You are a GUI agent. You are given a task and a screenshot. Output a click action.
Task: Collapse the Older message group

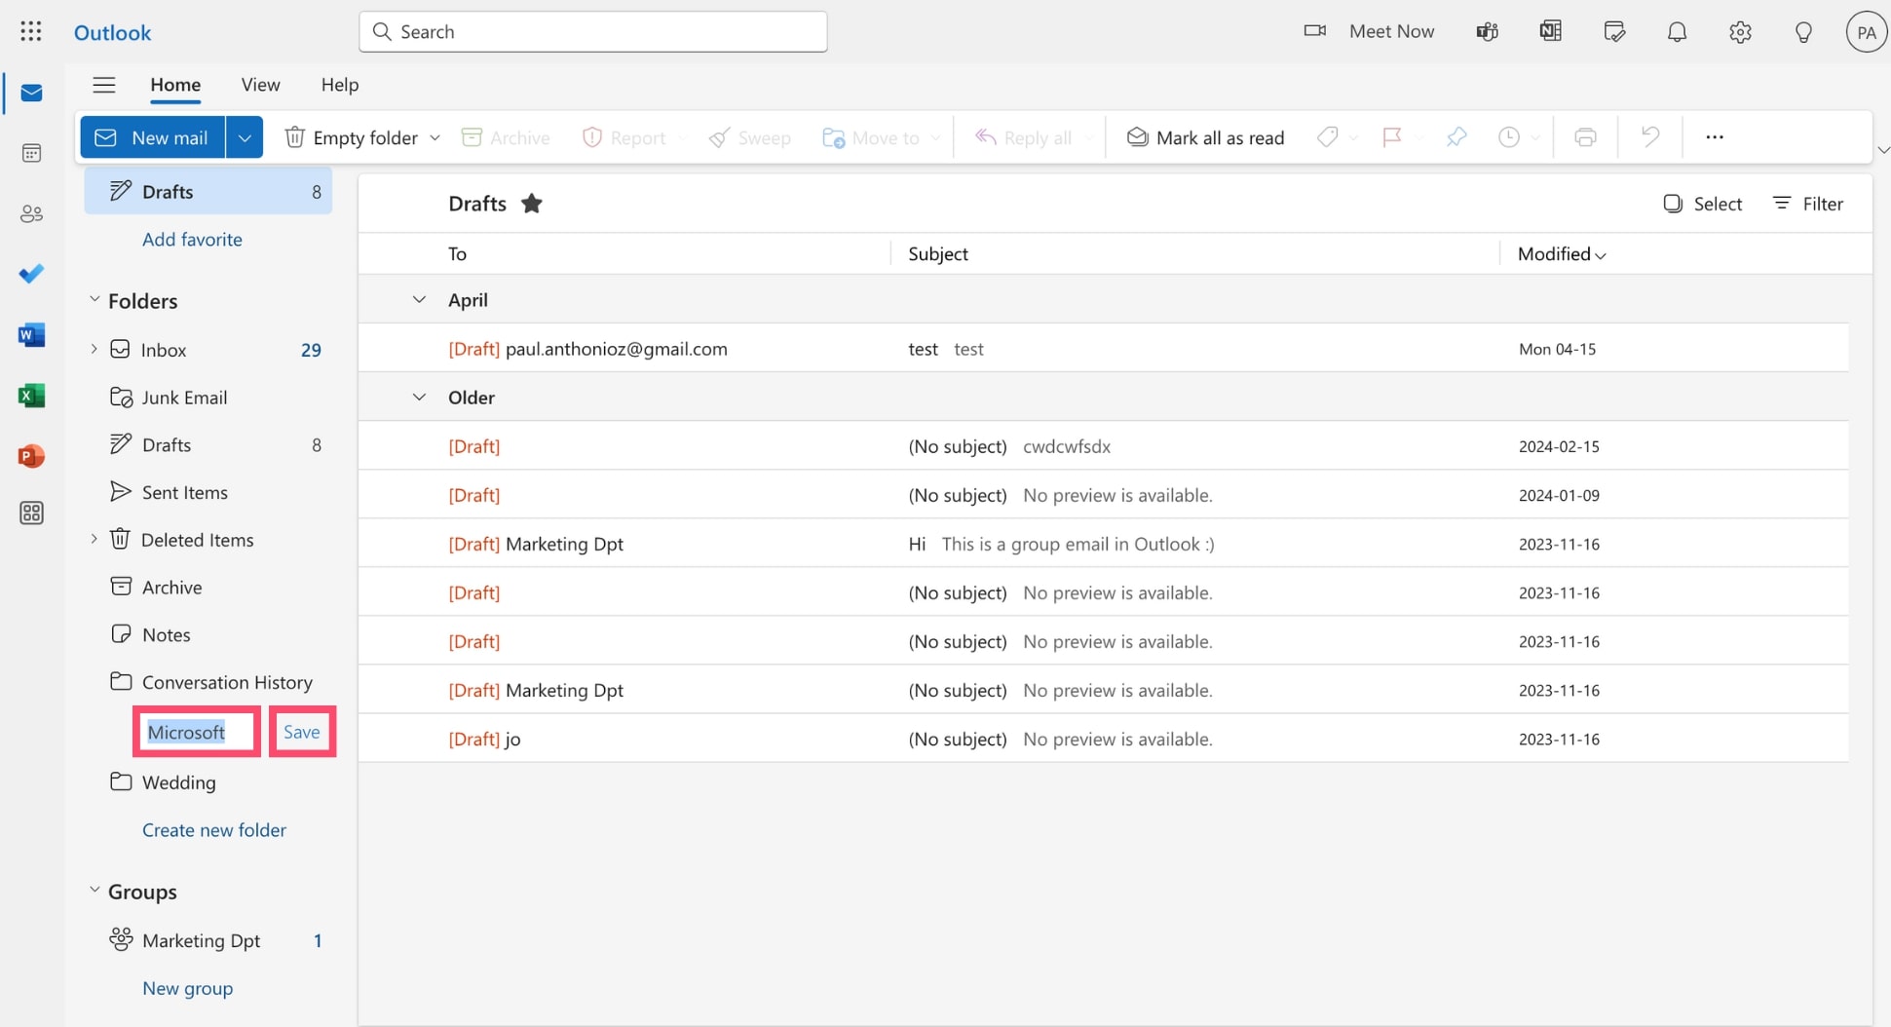click(x=419, y=397)
